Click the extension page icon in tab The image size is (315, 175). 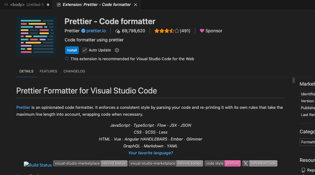(x=59, y=5)
